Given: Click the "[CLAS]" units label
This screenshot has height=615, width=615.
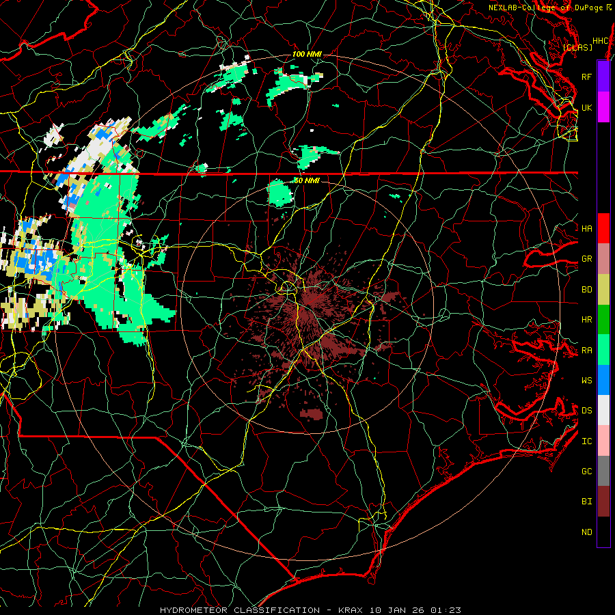Looking at the screenshot, I should (x=577, y=47).
